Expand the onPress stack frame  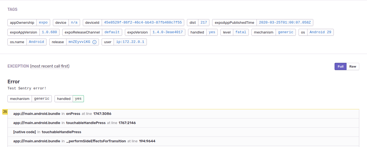click(183, 114)
